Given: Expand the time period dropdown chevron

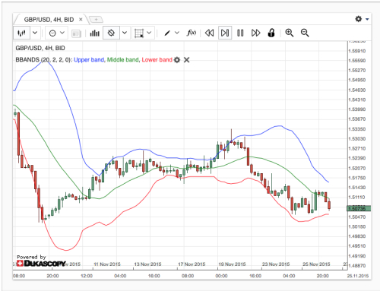Looking at the screenshot, I should coord(62,33).
